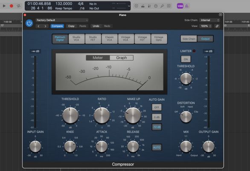Click the 132.0000 tempo value

pyautogui.click(x=64, y=3)
